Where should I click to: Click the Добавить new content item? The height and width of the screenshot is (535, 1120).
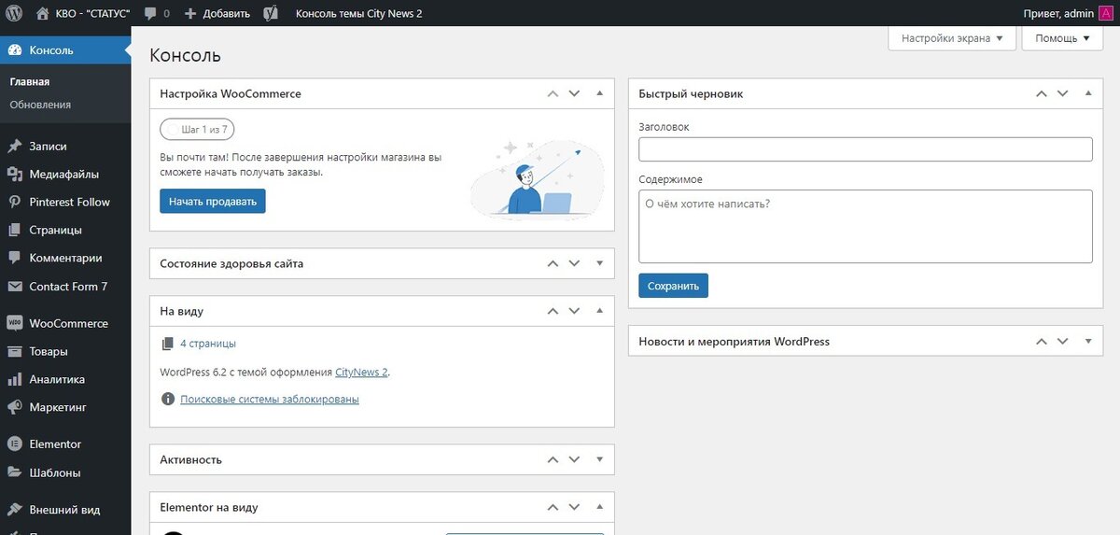click(217, 14)
